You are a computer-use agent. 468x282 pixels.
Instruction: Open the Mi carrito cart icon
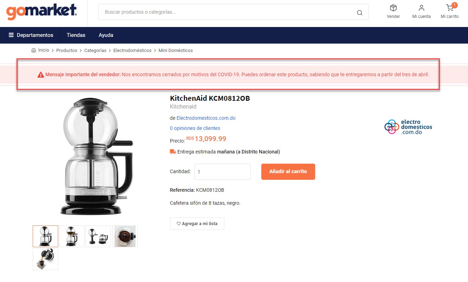(x=450, y=8)
